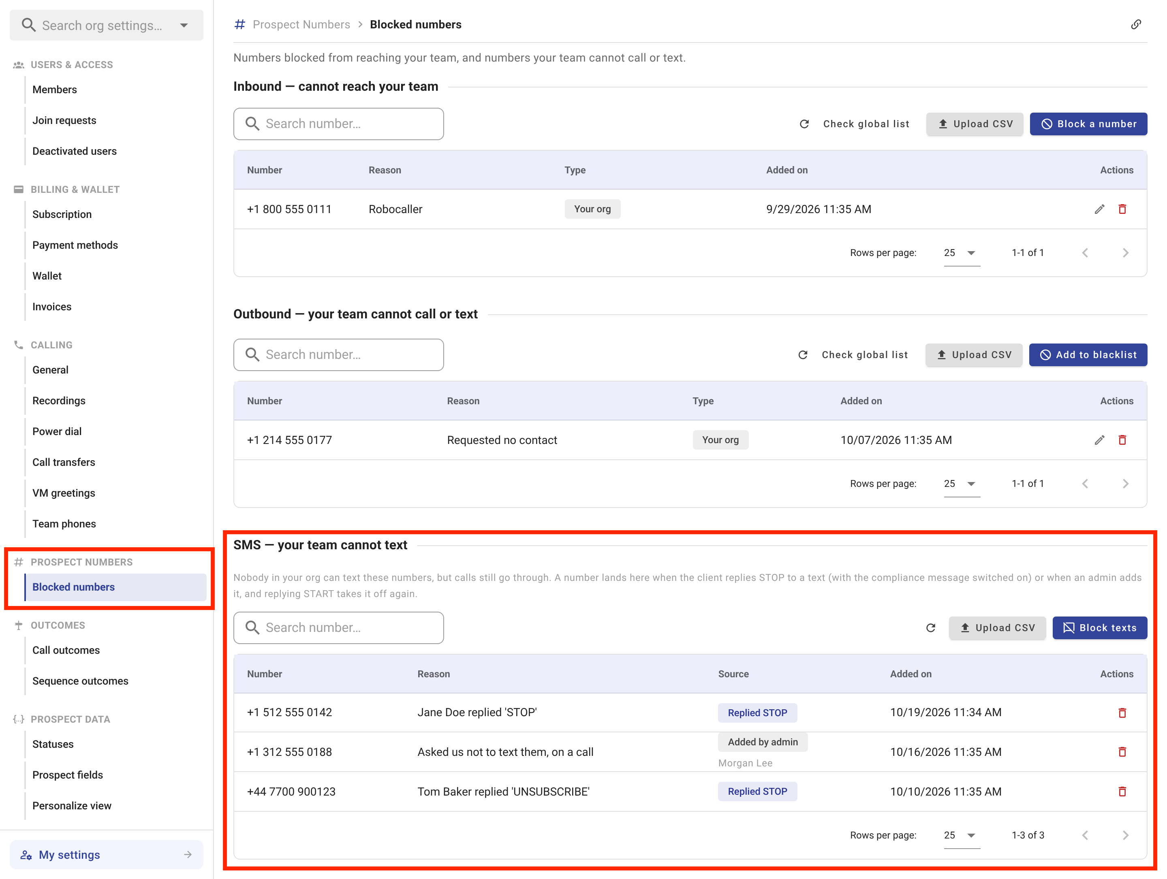
Task: Open Call outcomes page
Action: 66,650
